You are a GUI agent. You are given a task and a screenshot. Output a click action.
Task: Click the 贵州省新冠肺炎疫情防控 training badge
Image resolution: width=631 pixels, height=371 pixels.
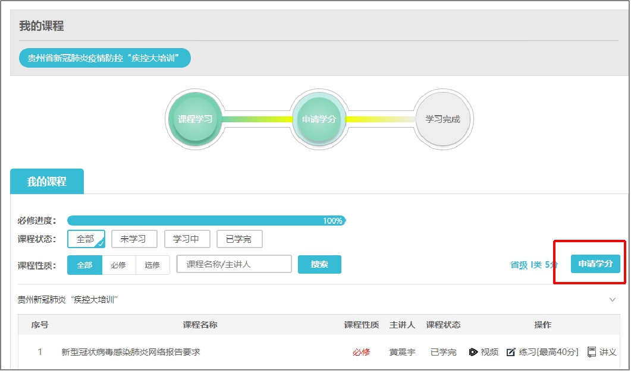click(104, 58)
